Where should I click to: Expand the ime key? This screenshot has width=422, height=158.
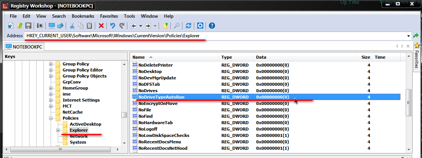click(51, 94)
